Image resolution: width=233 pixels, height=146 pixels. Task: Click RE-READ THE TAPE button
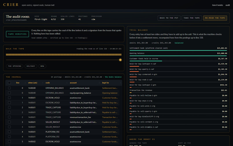pos(215,18)
